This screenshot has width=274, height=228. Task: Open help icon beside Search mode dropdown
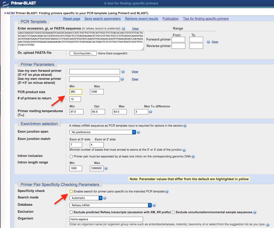pyautogui.click(x=105, y=198)
